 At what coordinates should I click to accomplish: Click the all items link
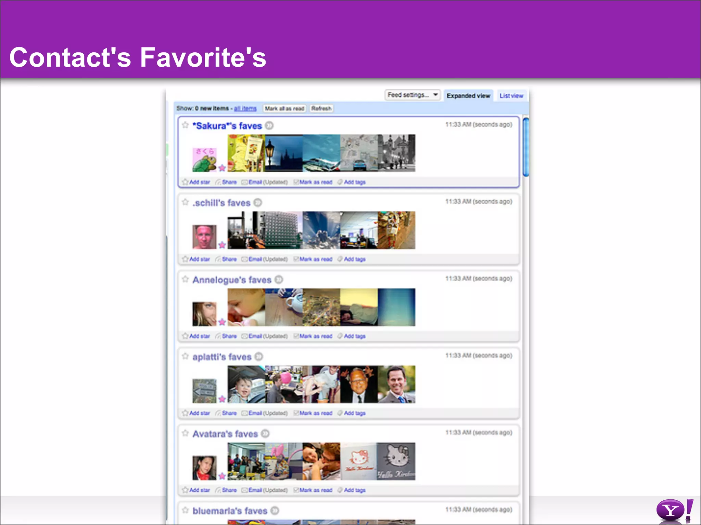pyautogui.click(x=245, y=108)
